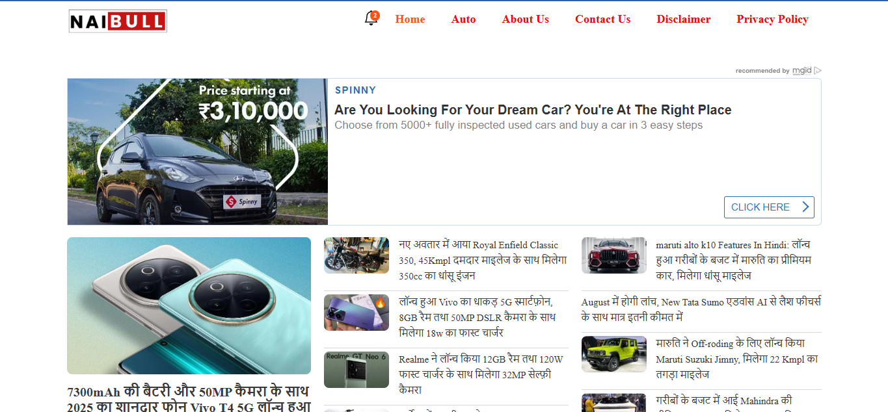Open the Maruti Suzuki Jimny Off-roding article
Image resolution: width=888 pixels, height=412 pixels.
[738, 359]
